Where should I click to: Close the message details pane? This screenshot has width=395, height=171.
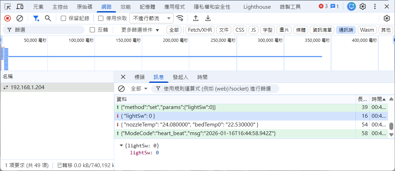click(x=123, y=77)
